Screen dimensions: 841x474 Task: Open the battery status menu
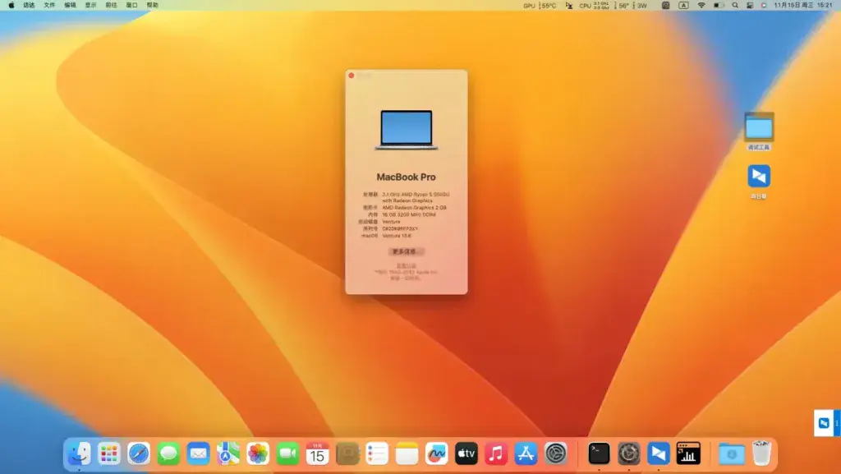click(719, 6)
